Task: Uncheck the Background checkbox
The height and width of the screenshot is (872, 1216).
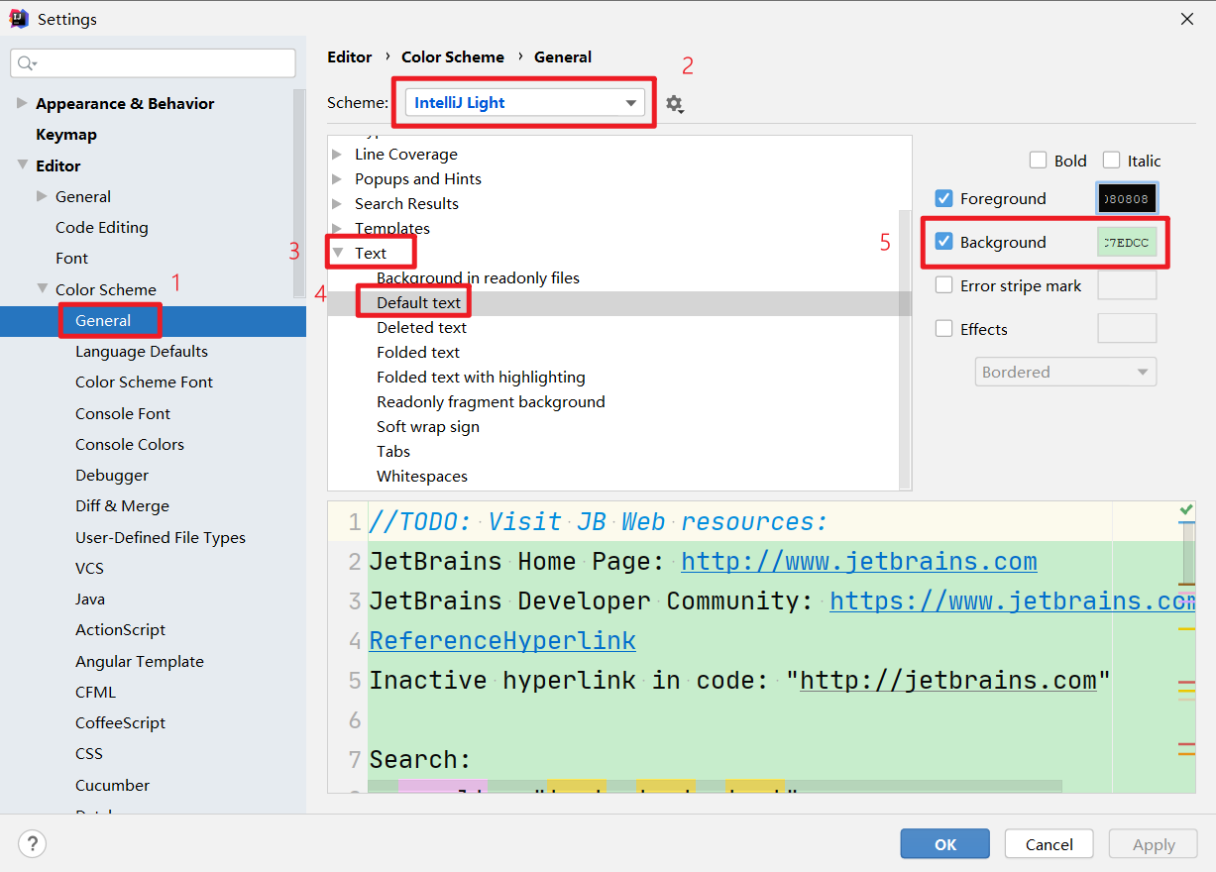Action: click(x=944, y=242)
